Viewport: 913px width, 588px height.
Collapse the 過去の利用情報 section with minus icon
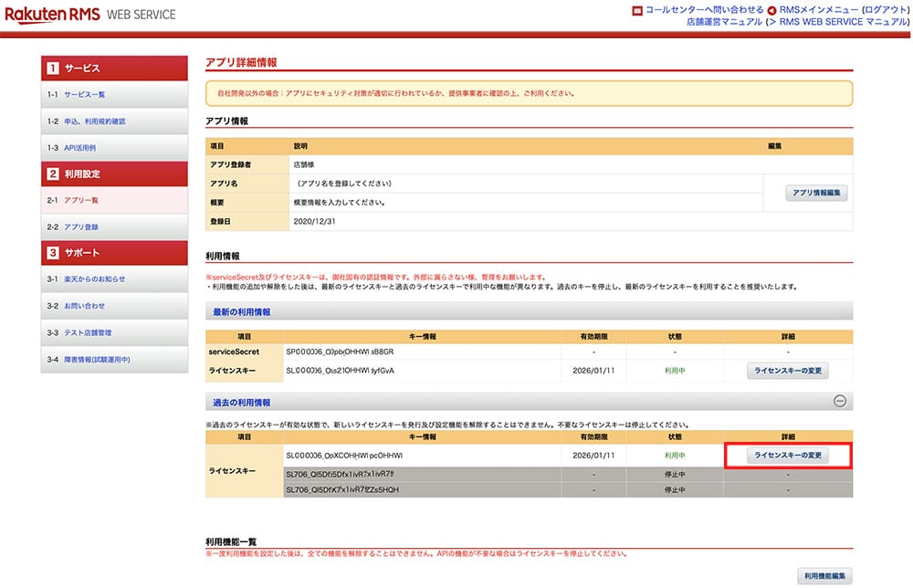coord(839,401)
